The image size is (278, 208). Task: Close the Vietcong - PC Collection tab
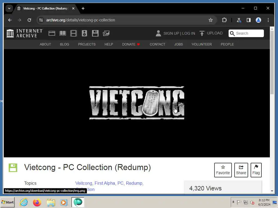[x=73, y=8]
